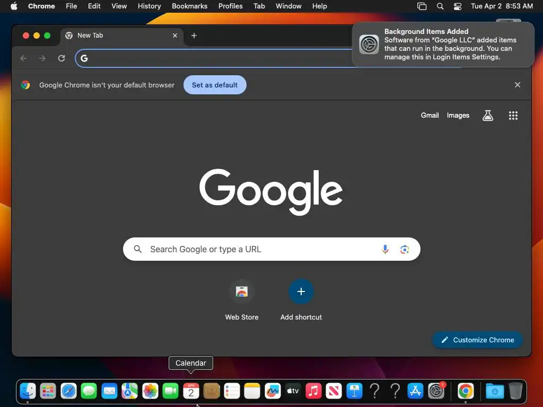Screen dimensions: 543x407
Task: Click the Google search box
Action: point(271,249)
